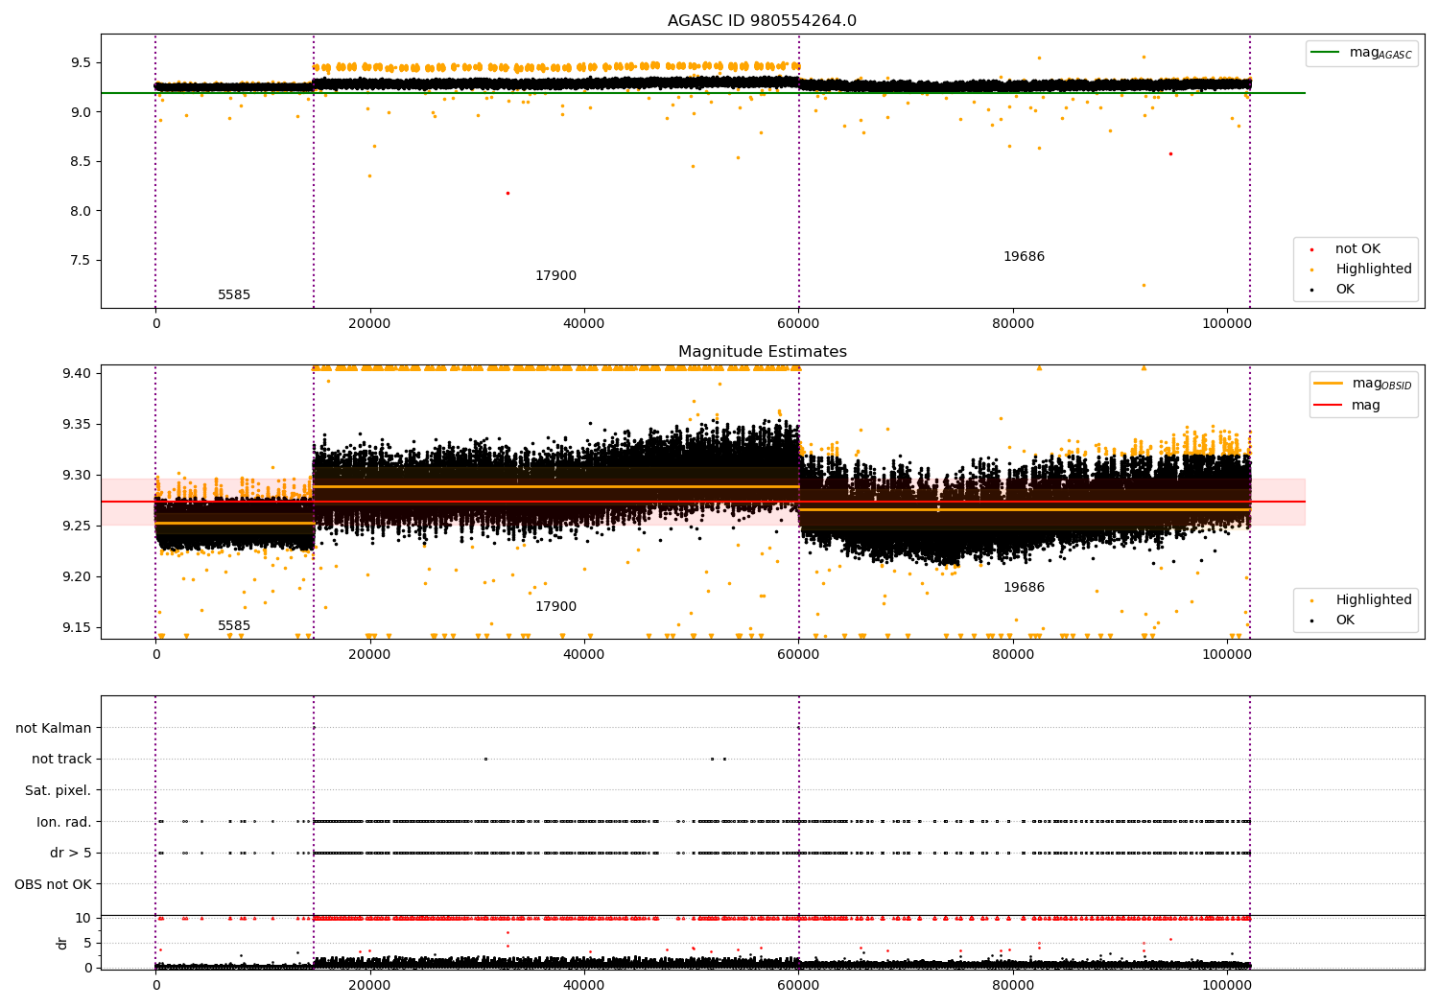Image resolution: width=1439 pixels, height=1007 pixels.
Task: Click the '19686' label in the top plot
Action: click(x=1024, y=257)
